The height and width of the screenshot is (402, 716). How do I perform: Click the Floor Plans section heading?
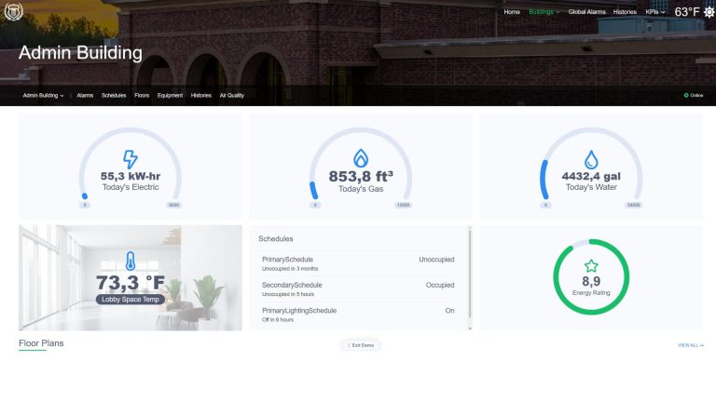click(41, 343)
